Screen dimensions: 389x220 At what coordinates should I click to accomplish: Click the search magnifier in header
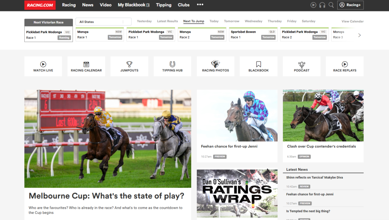pyautogui.click(x=331, y=5)
